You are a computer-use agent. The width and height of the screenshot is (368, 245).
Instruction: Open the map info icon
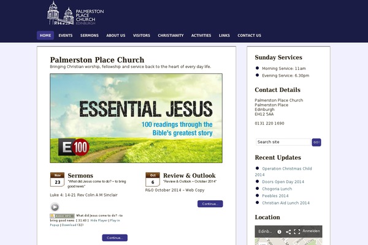coord(279,232)
